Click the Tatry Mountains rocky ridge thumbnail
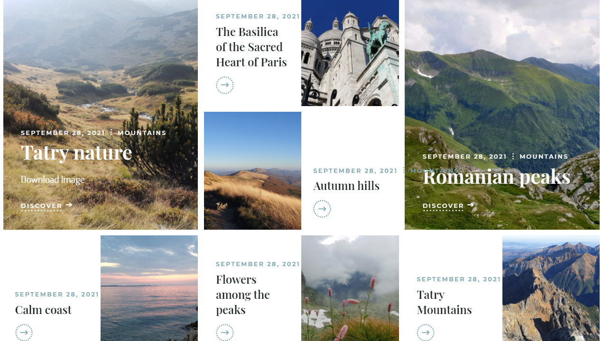This screenshot has height=341, width=603. coord(551,288)
